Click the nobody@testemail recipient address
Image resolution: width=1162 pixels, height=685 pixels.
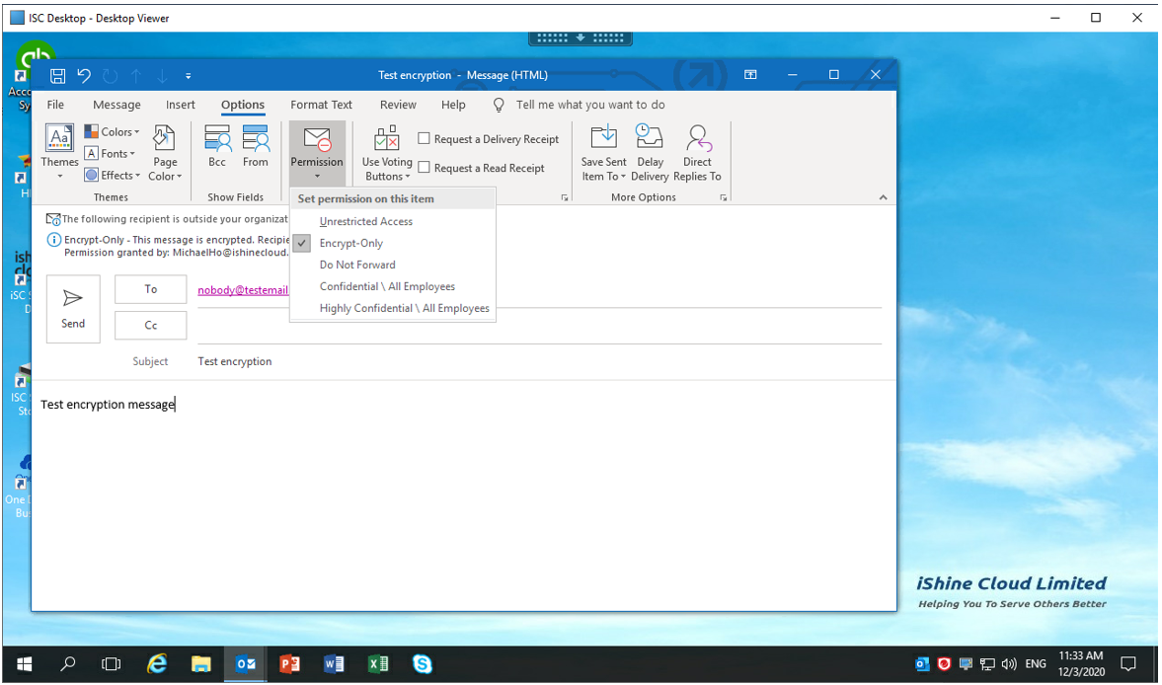point(243,290)
